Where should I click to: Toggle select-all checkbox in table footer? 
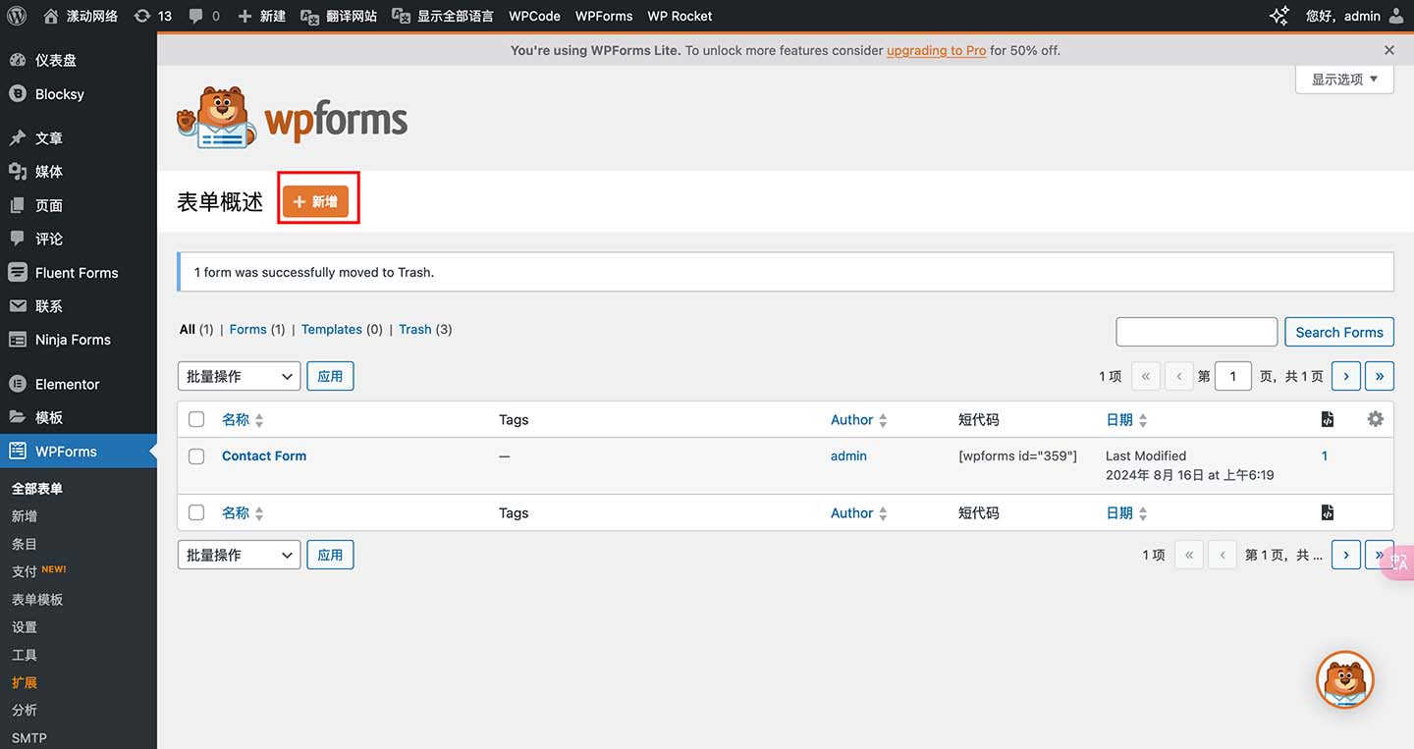[196, 512]
